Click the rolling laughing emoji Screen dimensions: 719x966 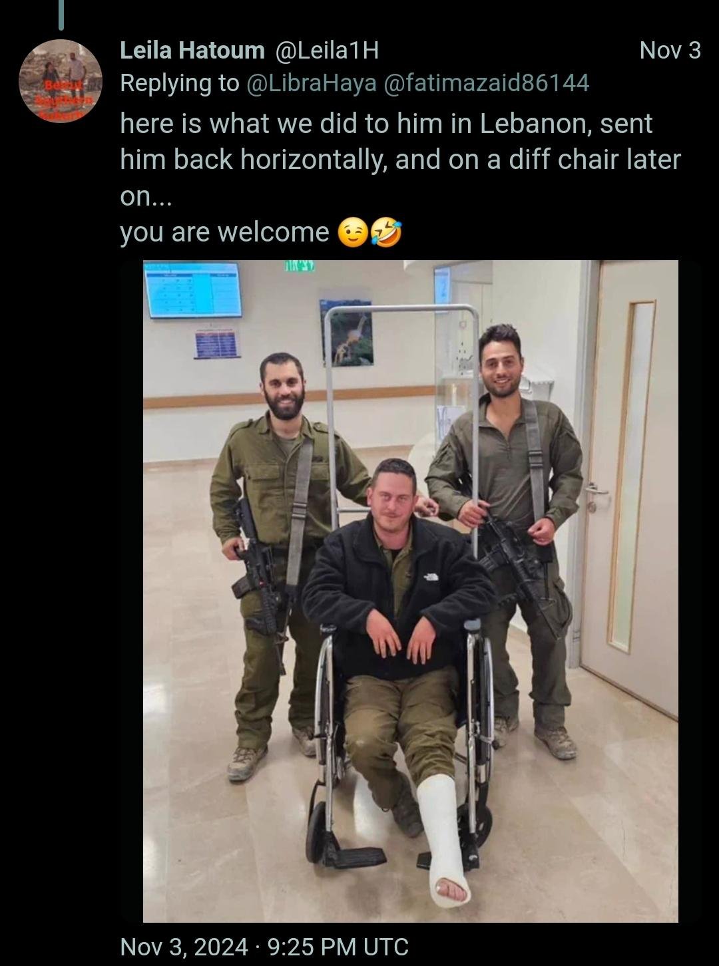click(387, 234)
